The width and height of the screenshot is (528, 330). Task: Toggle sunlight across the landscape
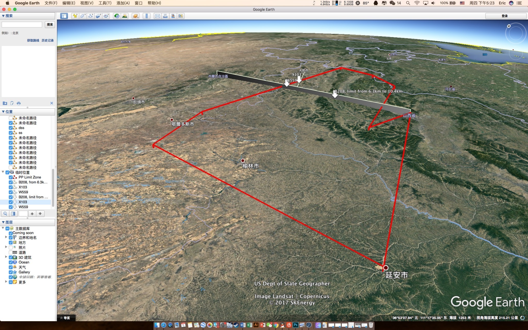pos(125,16)
